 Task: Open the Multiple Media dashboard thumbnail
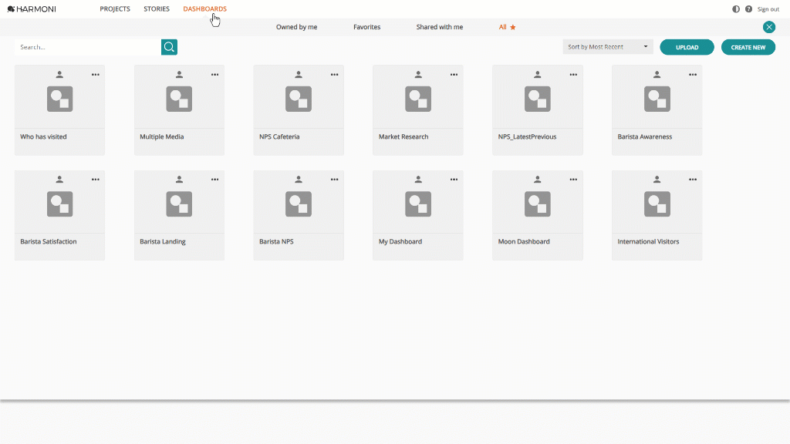coord(179,99)
